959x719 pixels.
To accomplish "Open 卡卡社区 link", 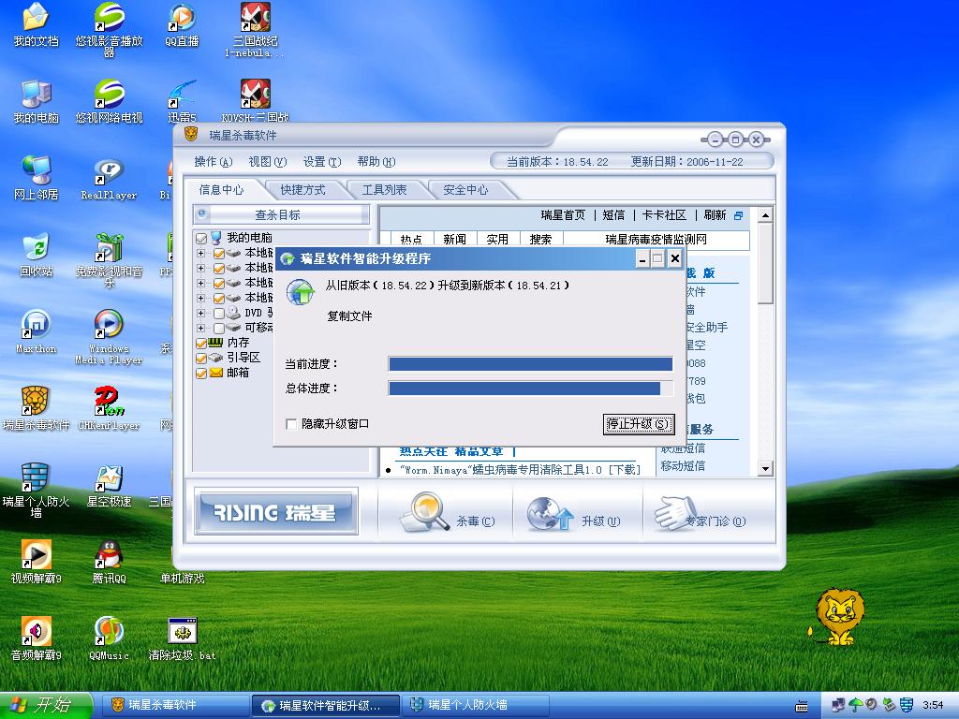I will (x=664, y=215).
